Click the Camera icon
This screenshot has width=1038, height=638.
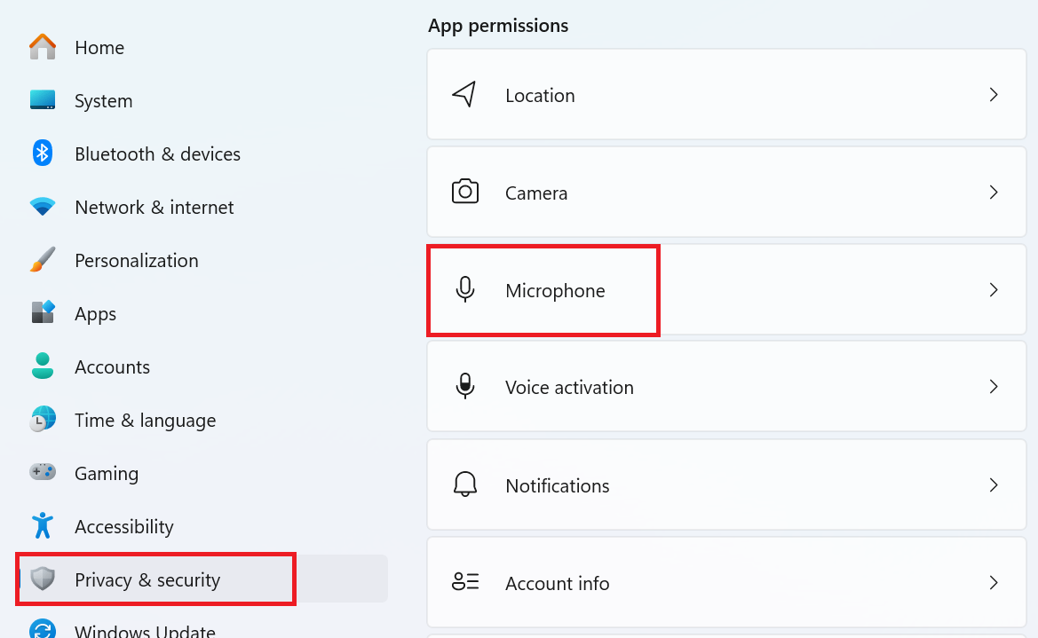click(464, 192)
